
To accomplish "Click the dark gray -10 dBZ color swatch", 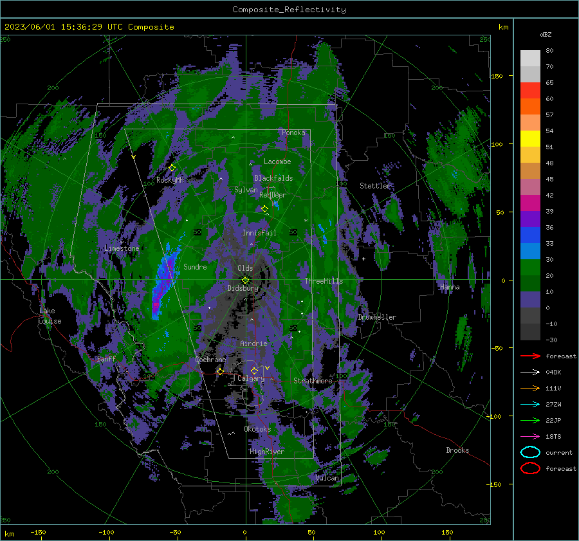I will [530, 332].
